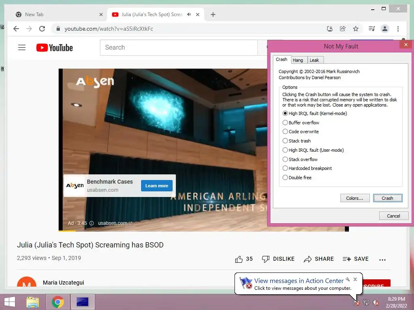Click the taskbar clock showing 8:29 PM

[x=396, y=302]
